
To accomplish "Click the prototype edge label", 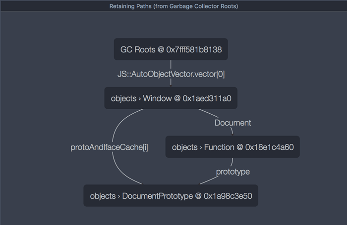I will click(x=232, y=172).
